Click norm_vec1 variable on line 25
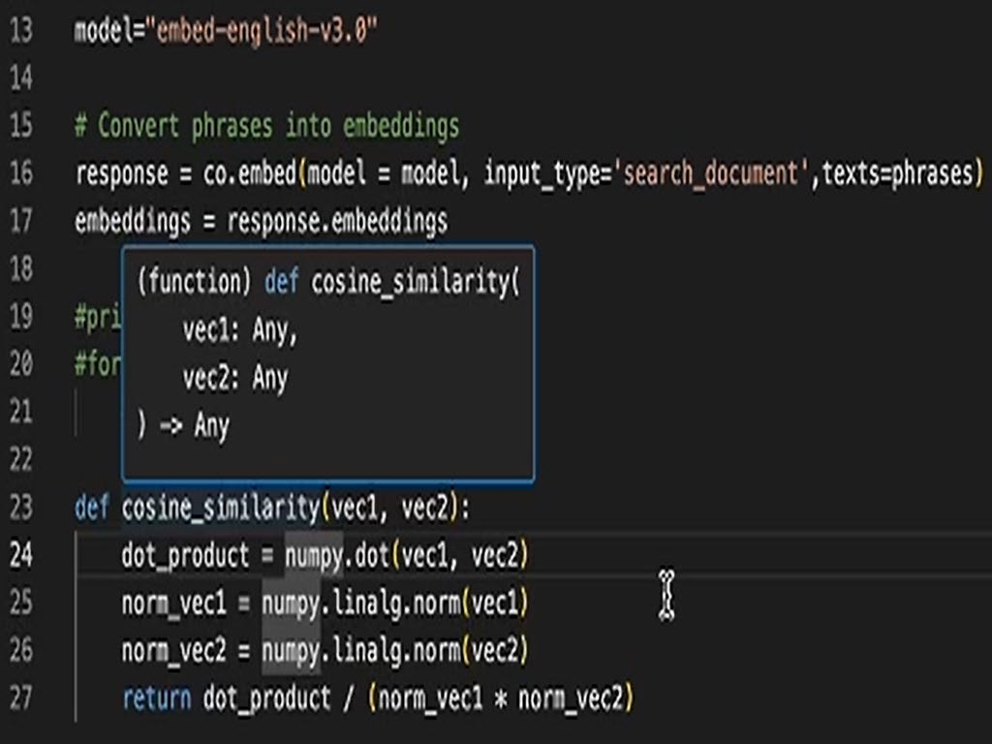 coord(173,604)
